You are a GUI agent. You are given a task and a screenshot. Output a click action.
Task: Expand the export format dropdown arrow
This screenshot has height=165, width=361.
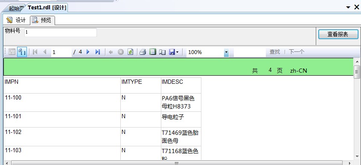[x=177, y=52]
